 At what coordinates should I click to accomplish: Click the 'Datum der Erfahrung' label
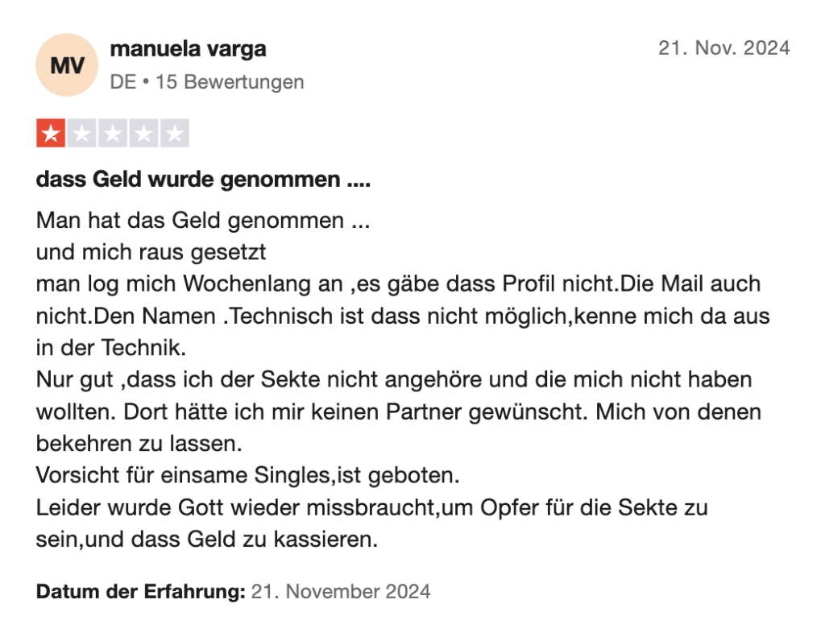[140, 592]
